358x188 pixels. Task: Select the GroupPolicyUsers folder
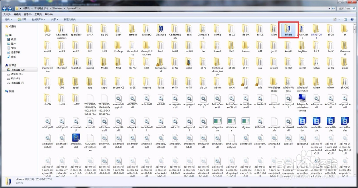coord(147,48)
